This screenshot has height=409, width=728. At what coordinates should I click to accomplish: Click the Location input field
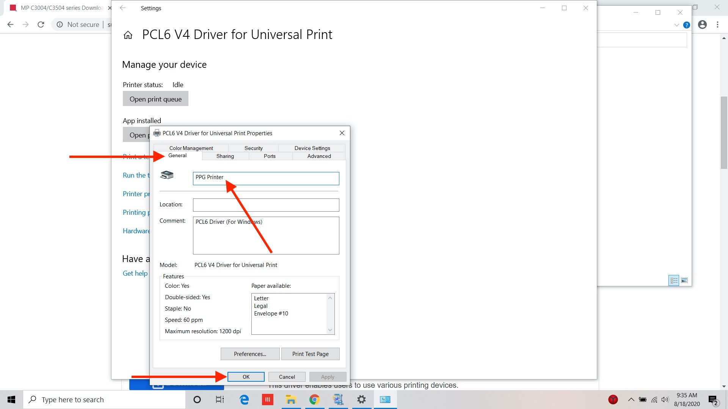(x=266, y=205)
